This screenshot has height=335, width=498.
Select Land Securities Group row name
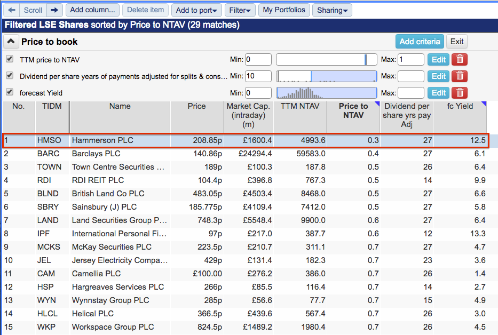[x=120, y=220]
